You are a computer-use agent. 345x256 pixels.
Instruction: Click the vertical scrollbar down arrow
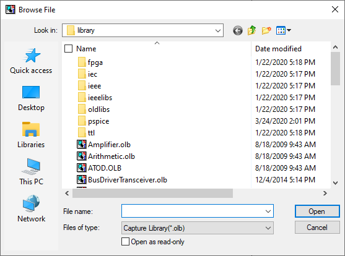pyautogui.click(x=335, y=183)
